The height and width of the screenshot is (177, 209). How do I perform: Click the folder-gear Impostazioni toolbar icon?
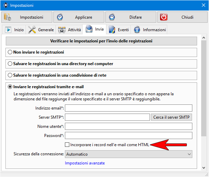tap(7, 17)
